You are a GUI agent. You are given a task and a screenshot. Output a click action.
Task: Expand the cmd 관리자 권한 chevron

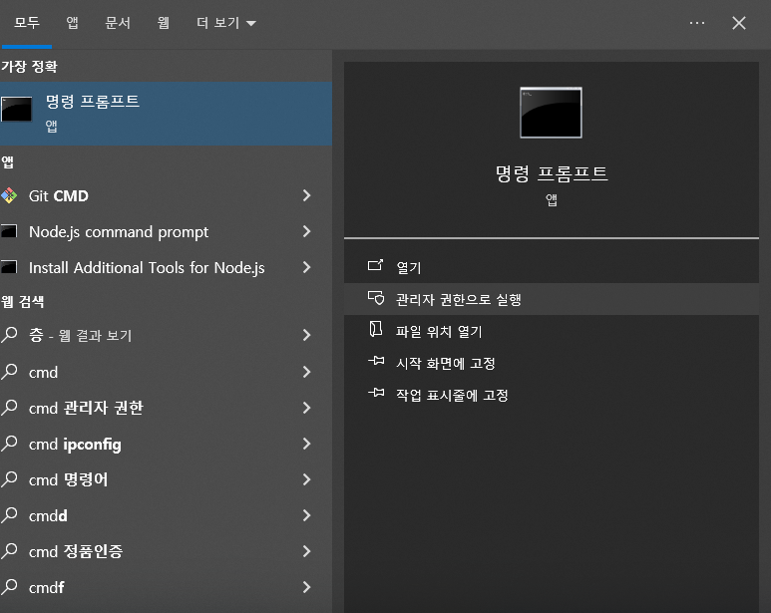307,408
